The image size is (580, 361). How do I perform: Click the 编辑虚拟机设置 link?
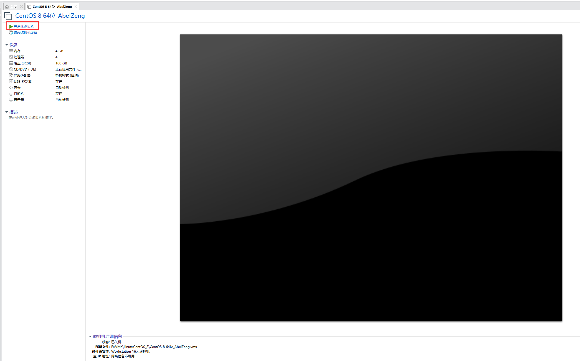(25, 33)
